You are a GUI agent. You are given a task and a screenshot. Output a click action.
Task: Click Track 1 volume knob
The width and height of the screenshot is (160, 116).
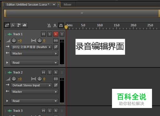point(14,41)
